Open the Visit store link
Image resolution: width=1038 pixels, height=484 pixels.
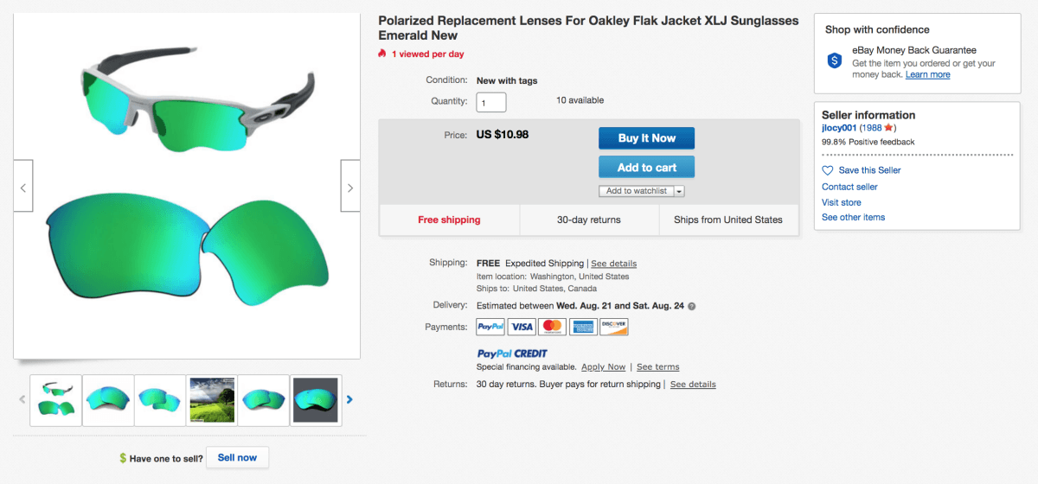click(841, 202)
